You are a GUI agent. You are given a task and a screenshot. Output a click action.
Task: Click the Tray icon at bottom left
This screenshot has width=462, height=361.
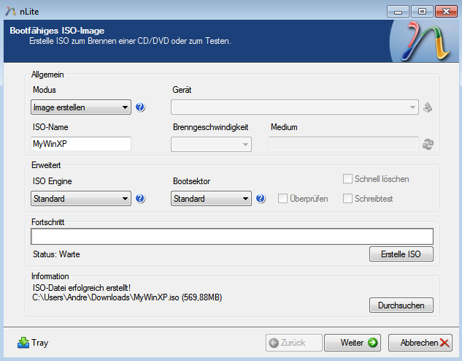point(23,342)
